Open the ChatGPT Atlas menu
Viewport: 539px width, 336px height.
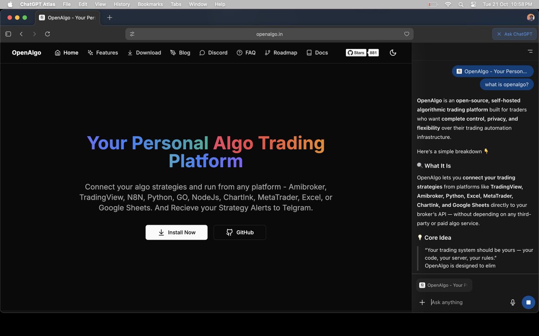pyautogui.click(x=38, y=4)
